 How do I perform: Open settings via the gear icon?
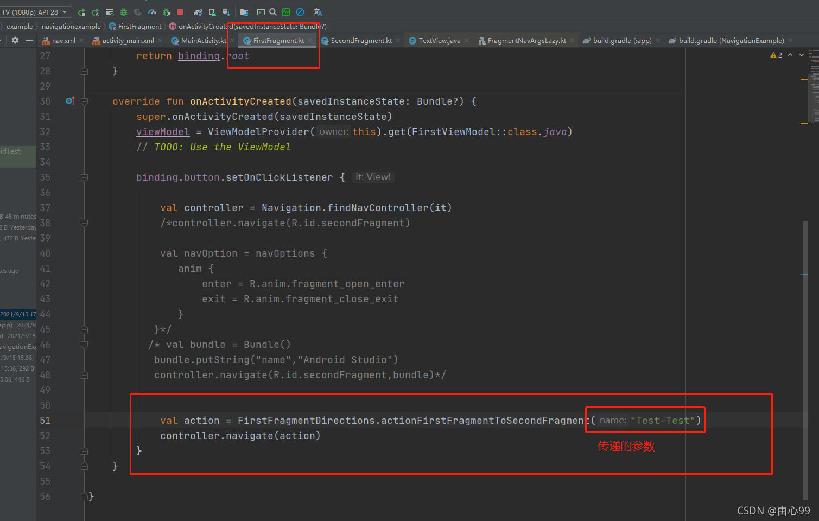click(x=15, y=40)
